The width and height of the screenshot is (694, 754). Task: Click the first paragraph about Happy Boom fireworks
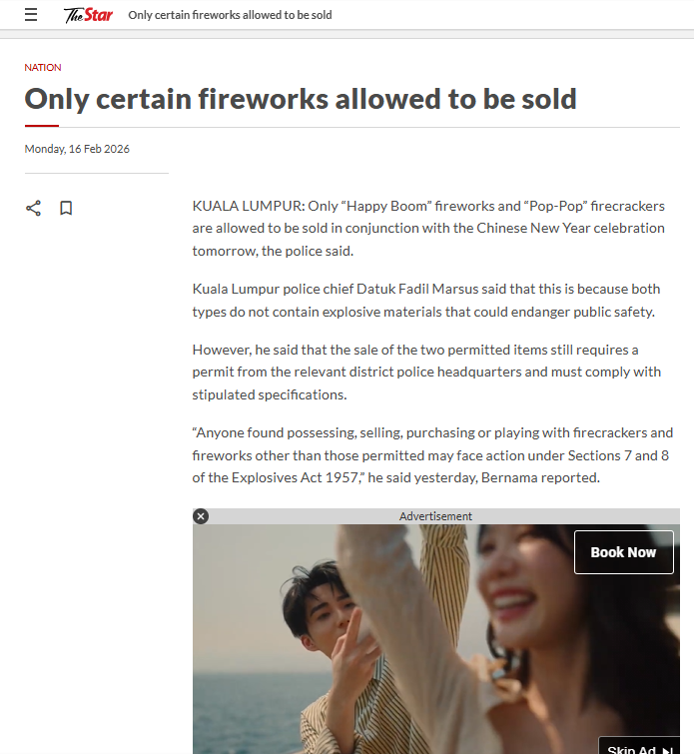click(428, 229)
